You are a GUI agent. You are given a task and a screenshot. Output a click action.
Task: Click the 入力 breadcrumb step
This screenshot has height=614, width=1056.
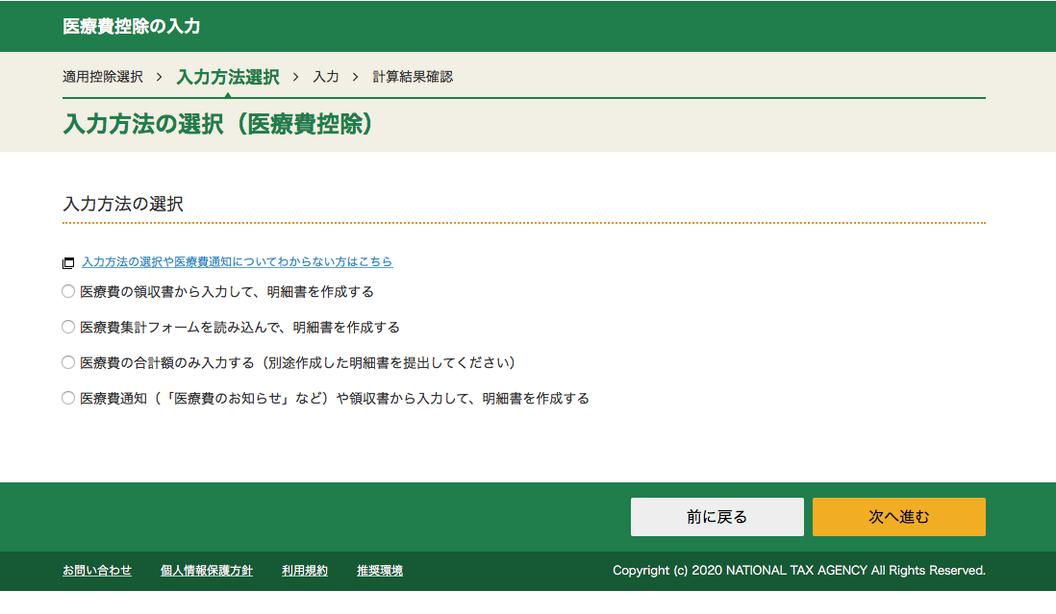tap(326, 77)
